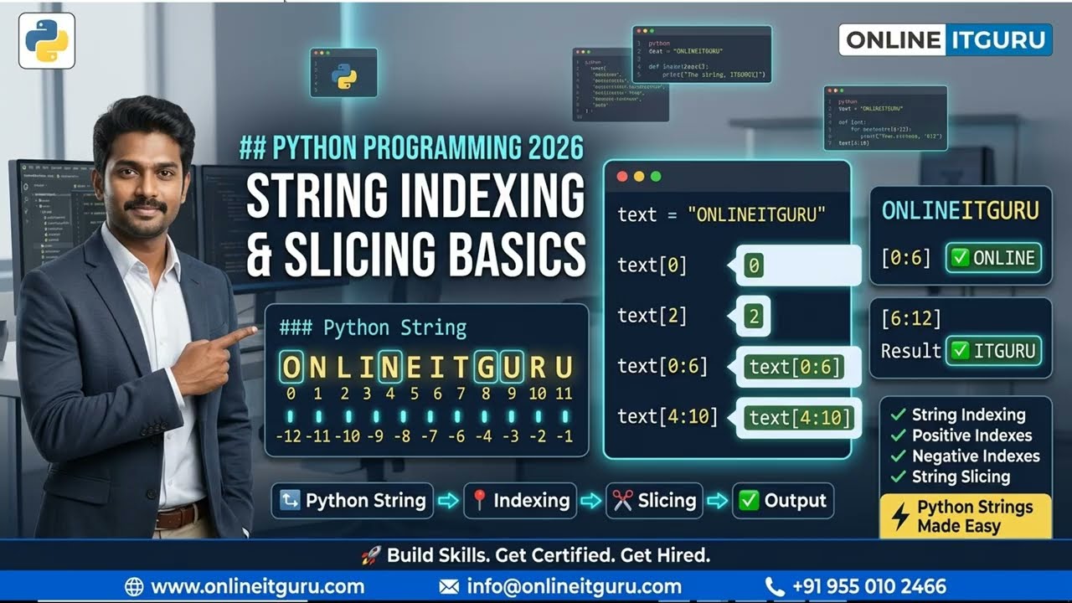Click the phone icon in the footer
Image resolution: width=1072 pixels, height=603 pixels.
(x=774, y=586)
